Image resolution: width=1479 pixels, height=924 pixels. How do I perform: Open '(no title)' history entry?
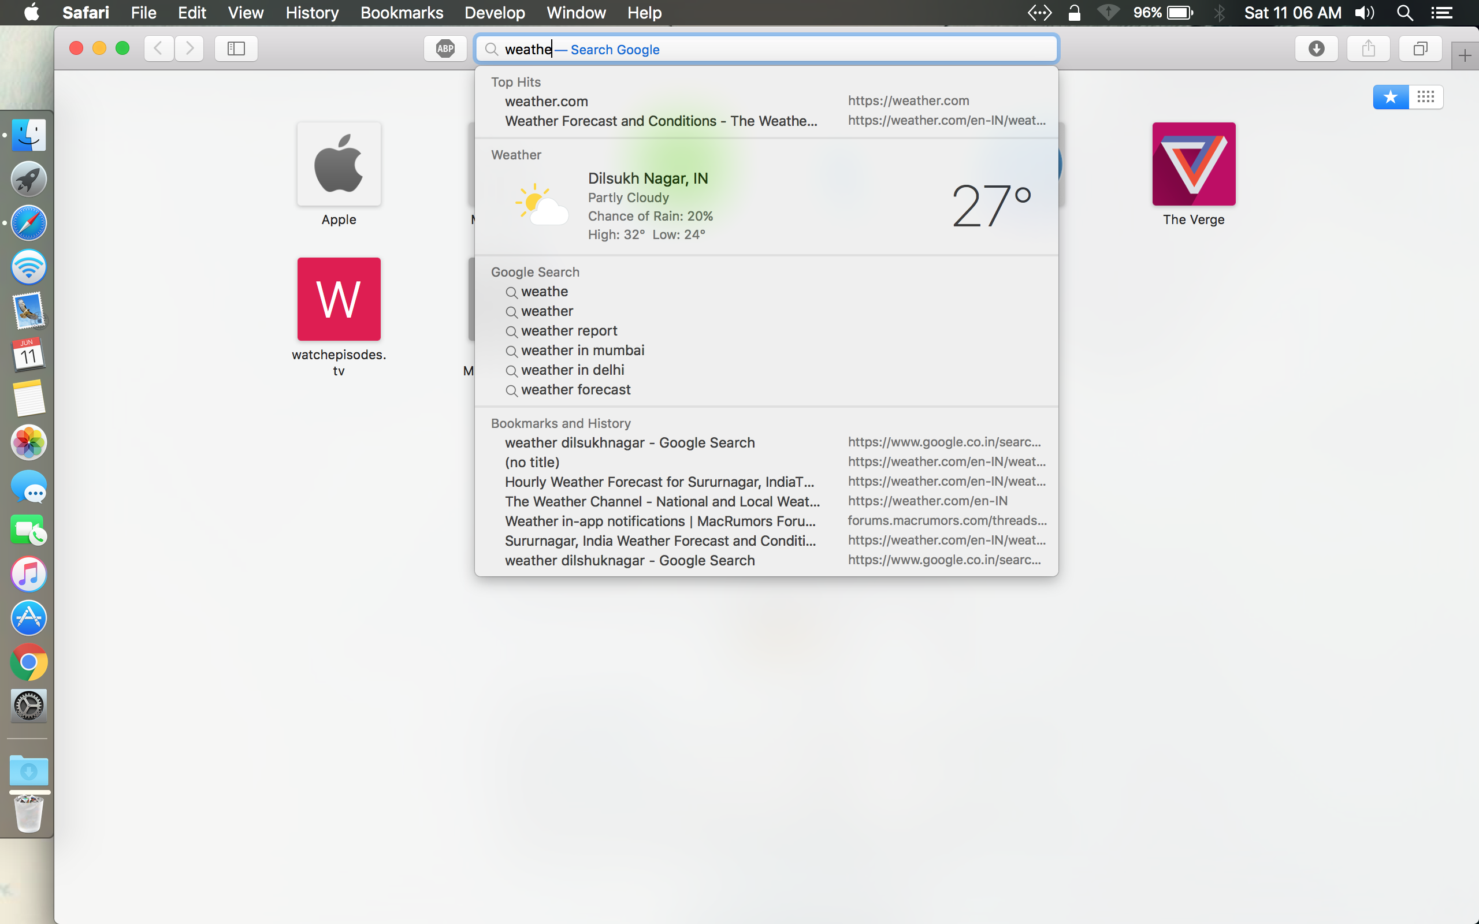click(x=767, y=462)
